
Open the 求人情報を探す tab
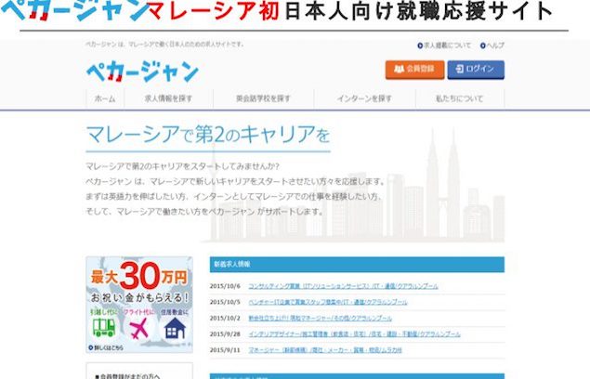[x=168, y=99]
